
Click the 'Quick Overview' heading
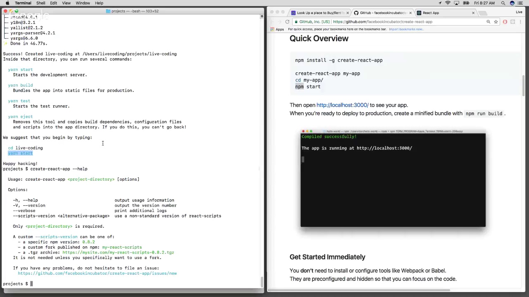319,38
